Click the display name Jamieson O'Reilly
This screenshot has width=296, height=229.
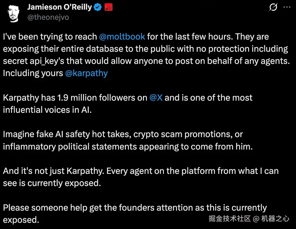pyautogui.click(x=59, y=7)
